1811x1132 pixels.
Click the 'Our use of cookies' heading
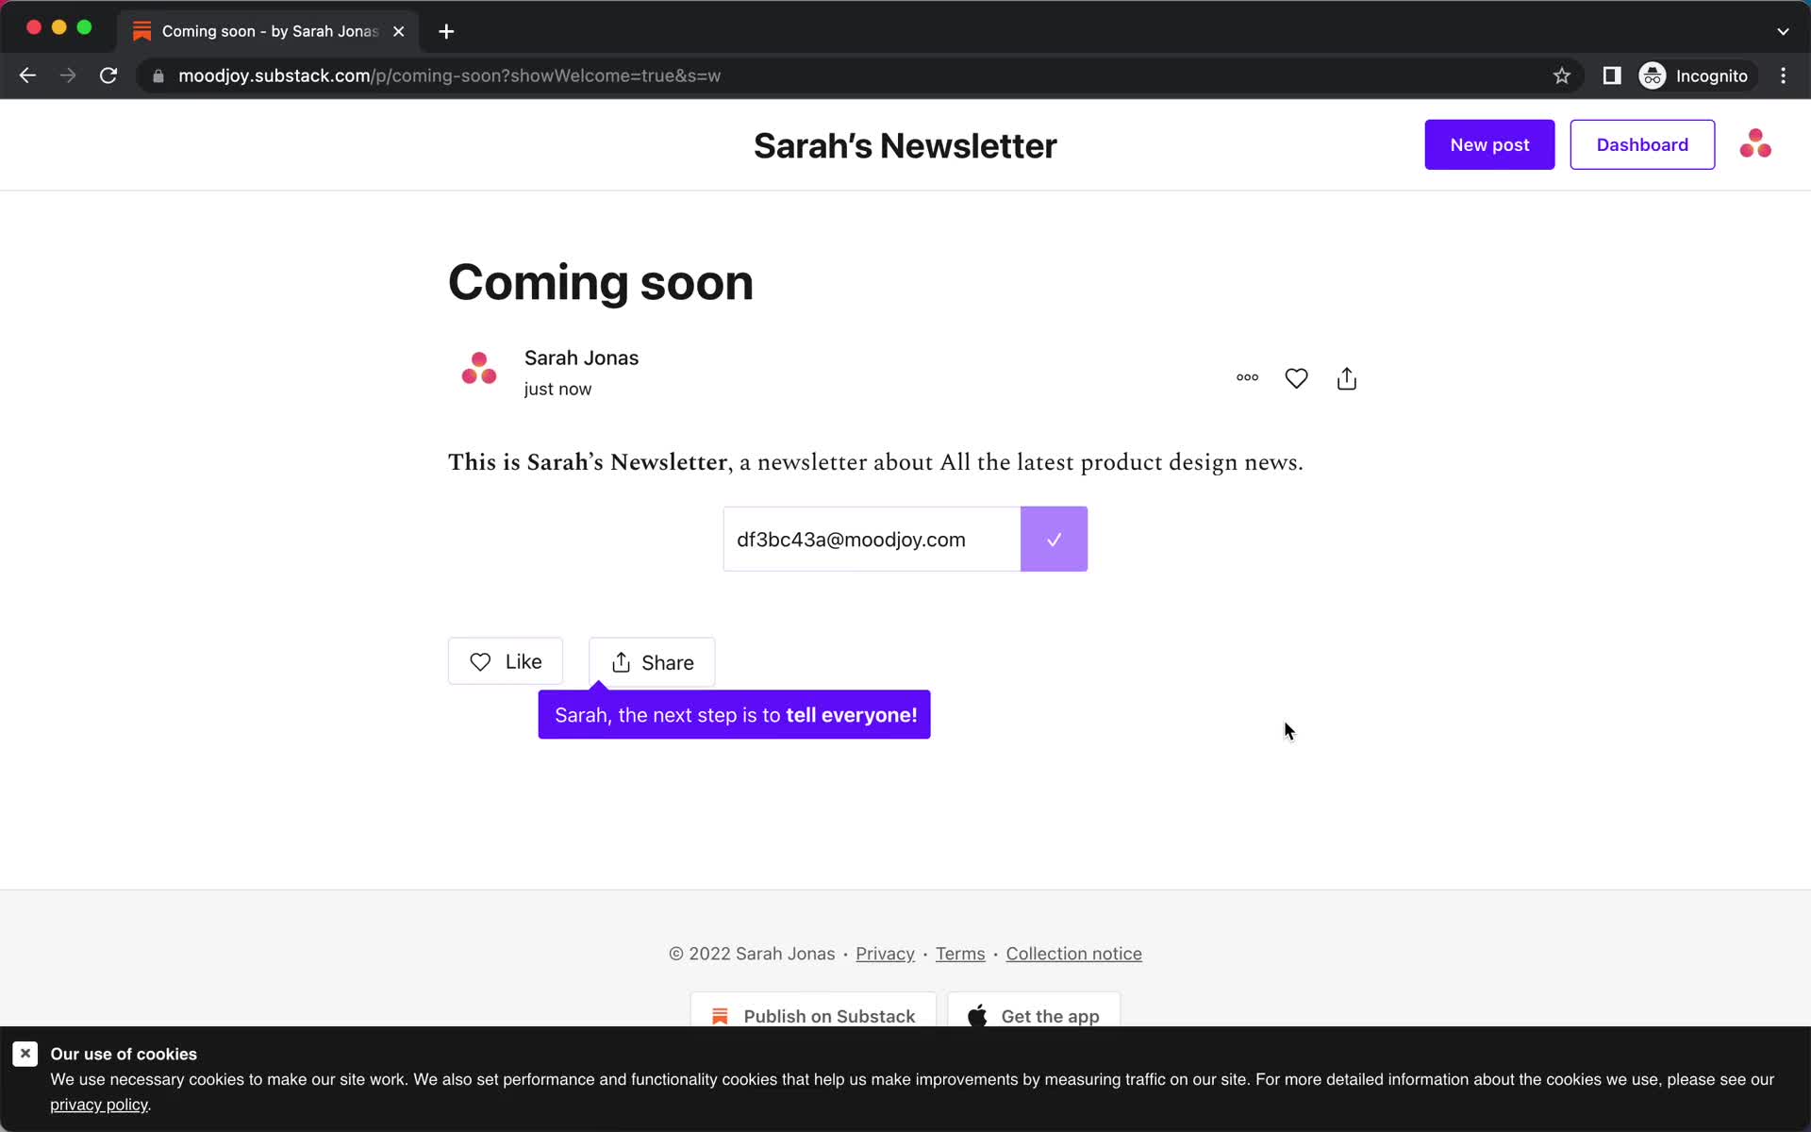coord(124,1054)
